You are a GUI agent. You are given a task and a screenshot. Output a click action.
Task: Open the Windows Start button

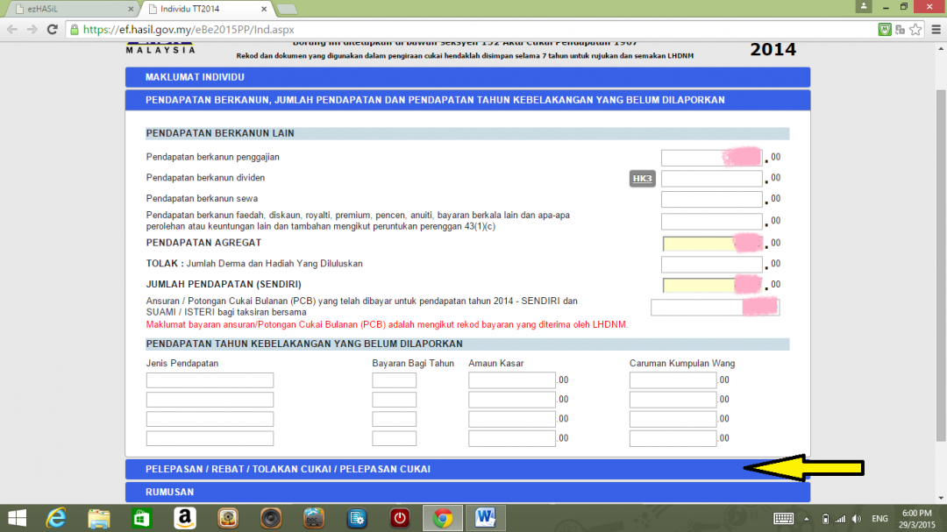coord(17,518)
